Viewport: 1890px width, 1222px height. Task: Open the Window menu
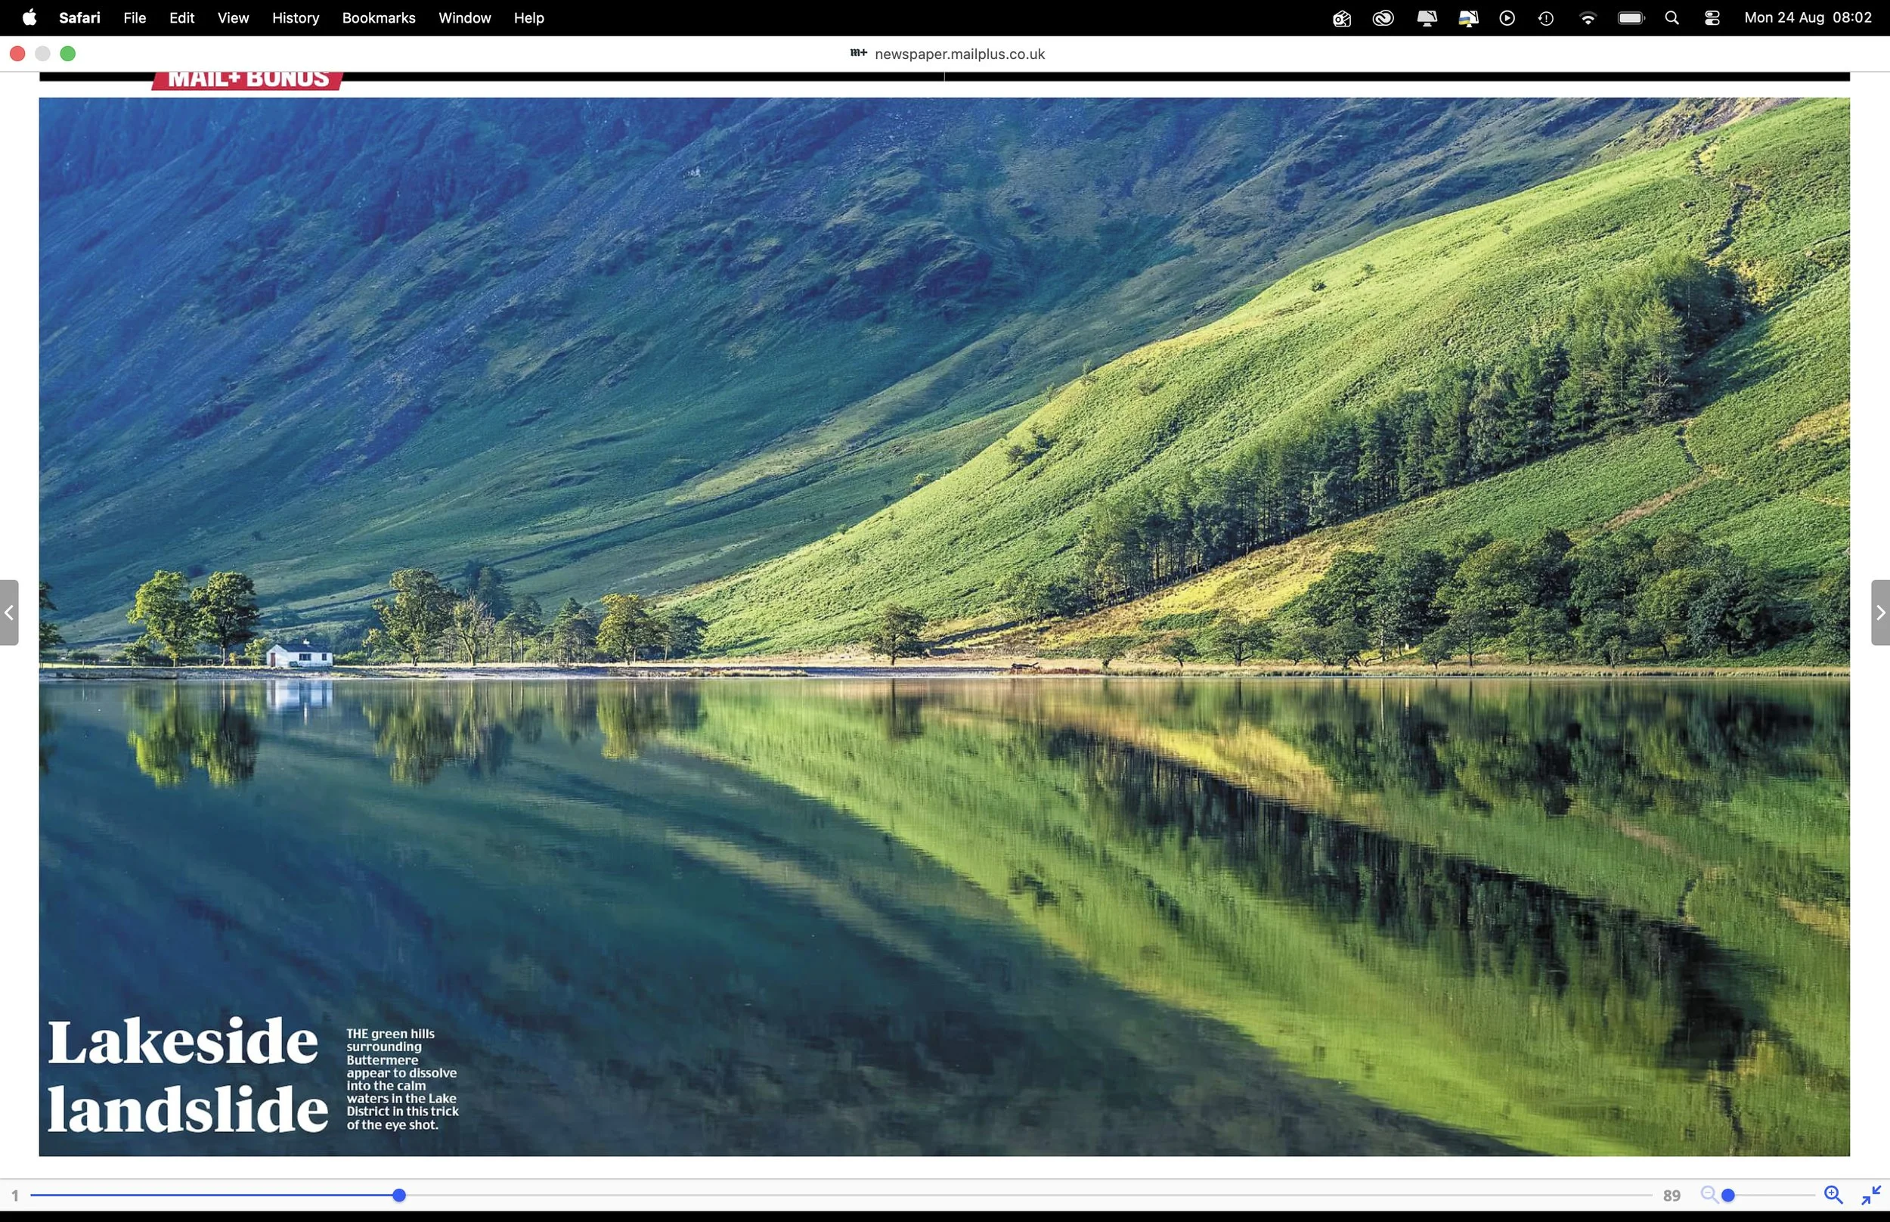(x=465, y=17)
